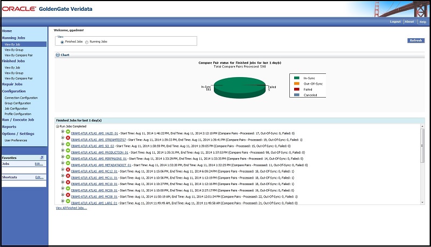The width and height of the screenshot is (431, 247).
Task: Click the green status icon of METADATADICT_01 job
Action: click(x=68, y=163)
